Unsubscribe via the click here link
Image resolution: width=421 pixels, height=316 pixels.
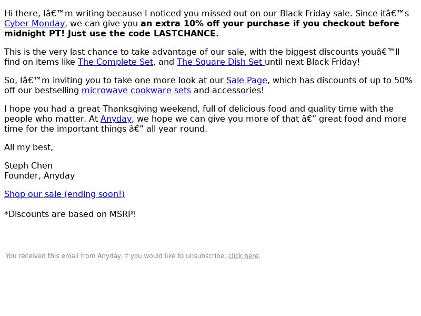[243, 256]
